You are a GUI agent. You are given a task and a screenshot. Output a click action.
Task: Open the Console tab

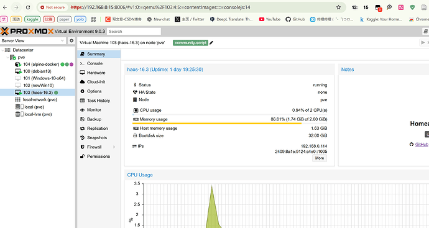point(99,63)
